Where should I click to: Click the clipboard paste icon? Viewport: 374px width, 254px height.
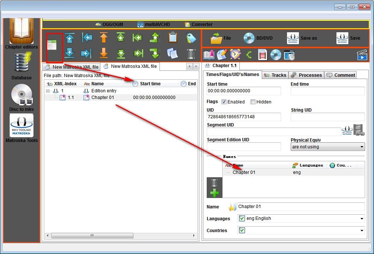coord(173,38)
